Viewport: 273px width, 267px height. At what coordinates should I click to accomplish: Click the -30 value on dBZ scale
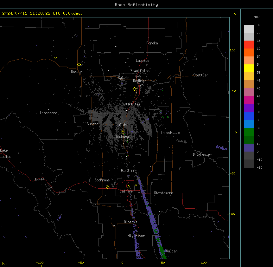pyautogui.click(x=259, y=168)
